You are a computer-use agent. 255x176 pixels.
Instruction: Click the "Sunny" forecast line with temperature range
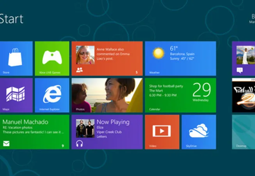coord(182,59)
